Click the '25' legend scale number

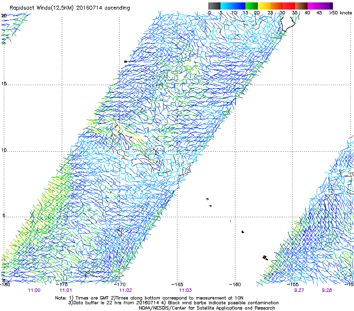click(270, 13)
